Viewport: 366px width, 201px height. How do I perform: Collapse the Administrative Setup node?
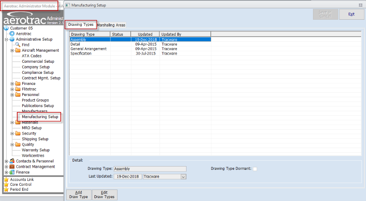tap(6, 39)
